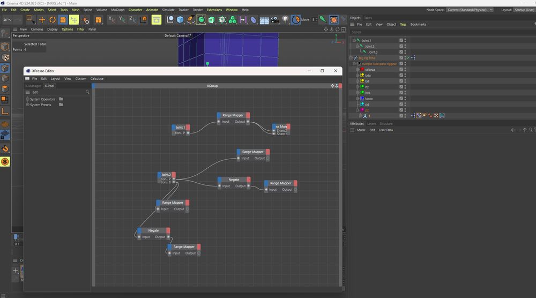Toggle the visibility dots for Joint.3
536x298 pixels.
click(x=405, y=52)
